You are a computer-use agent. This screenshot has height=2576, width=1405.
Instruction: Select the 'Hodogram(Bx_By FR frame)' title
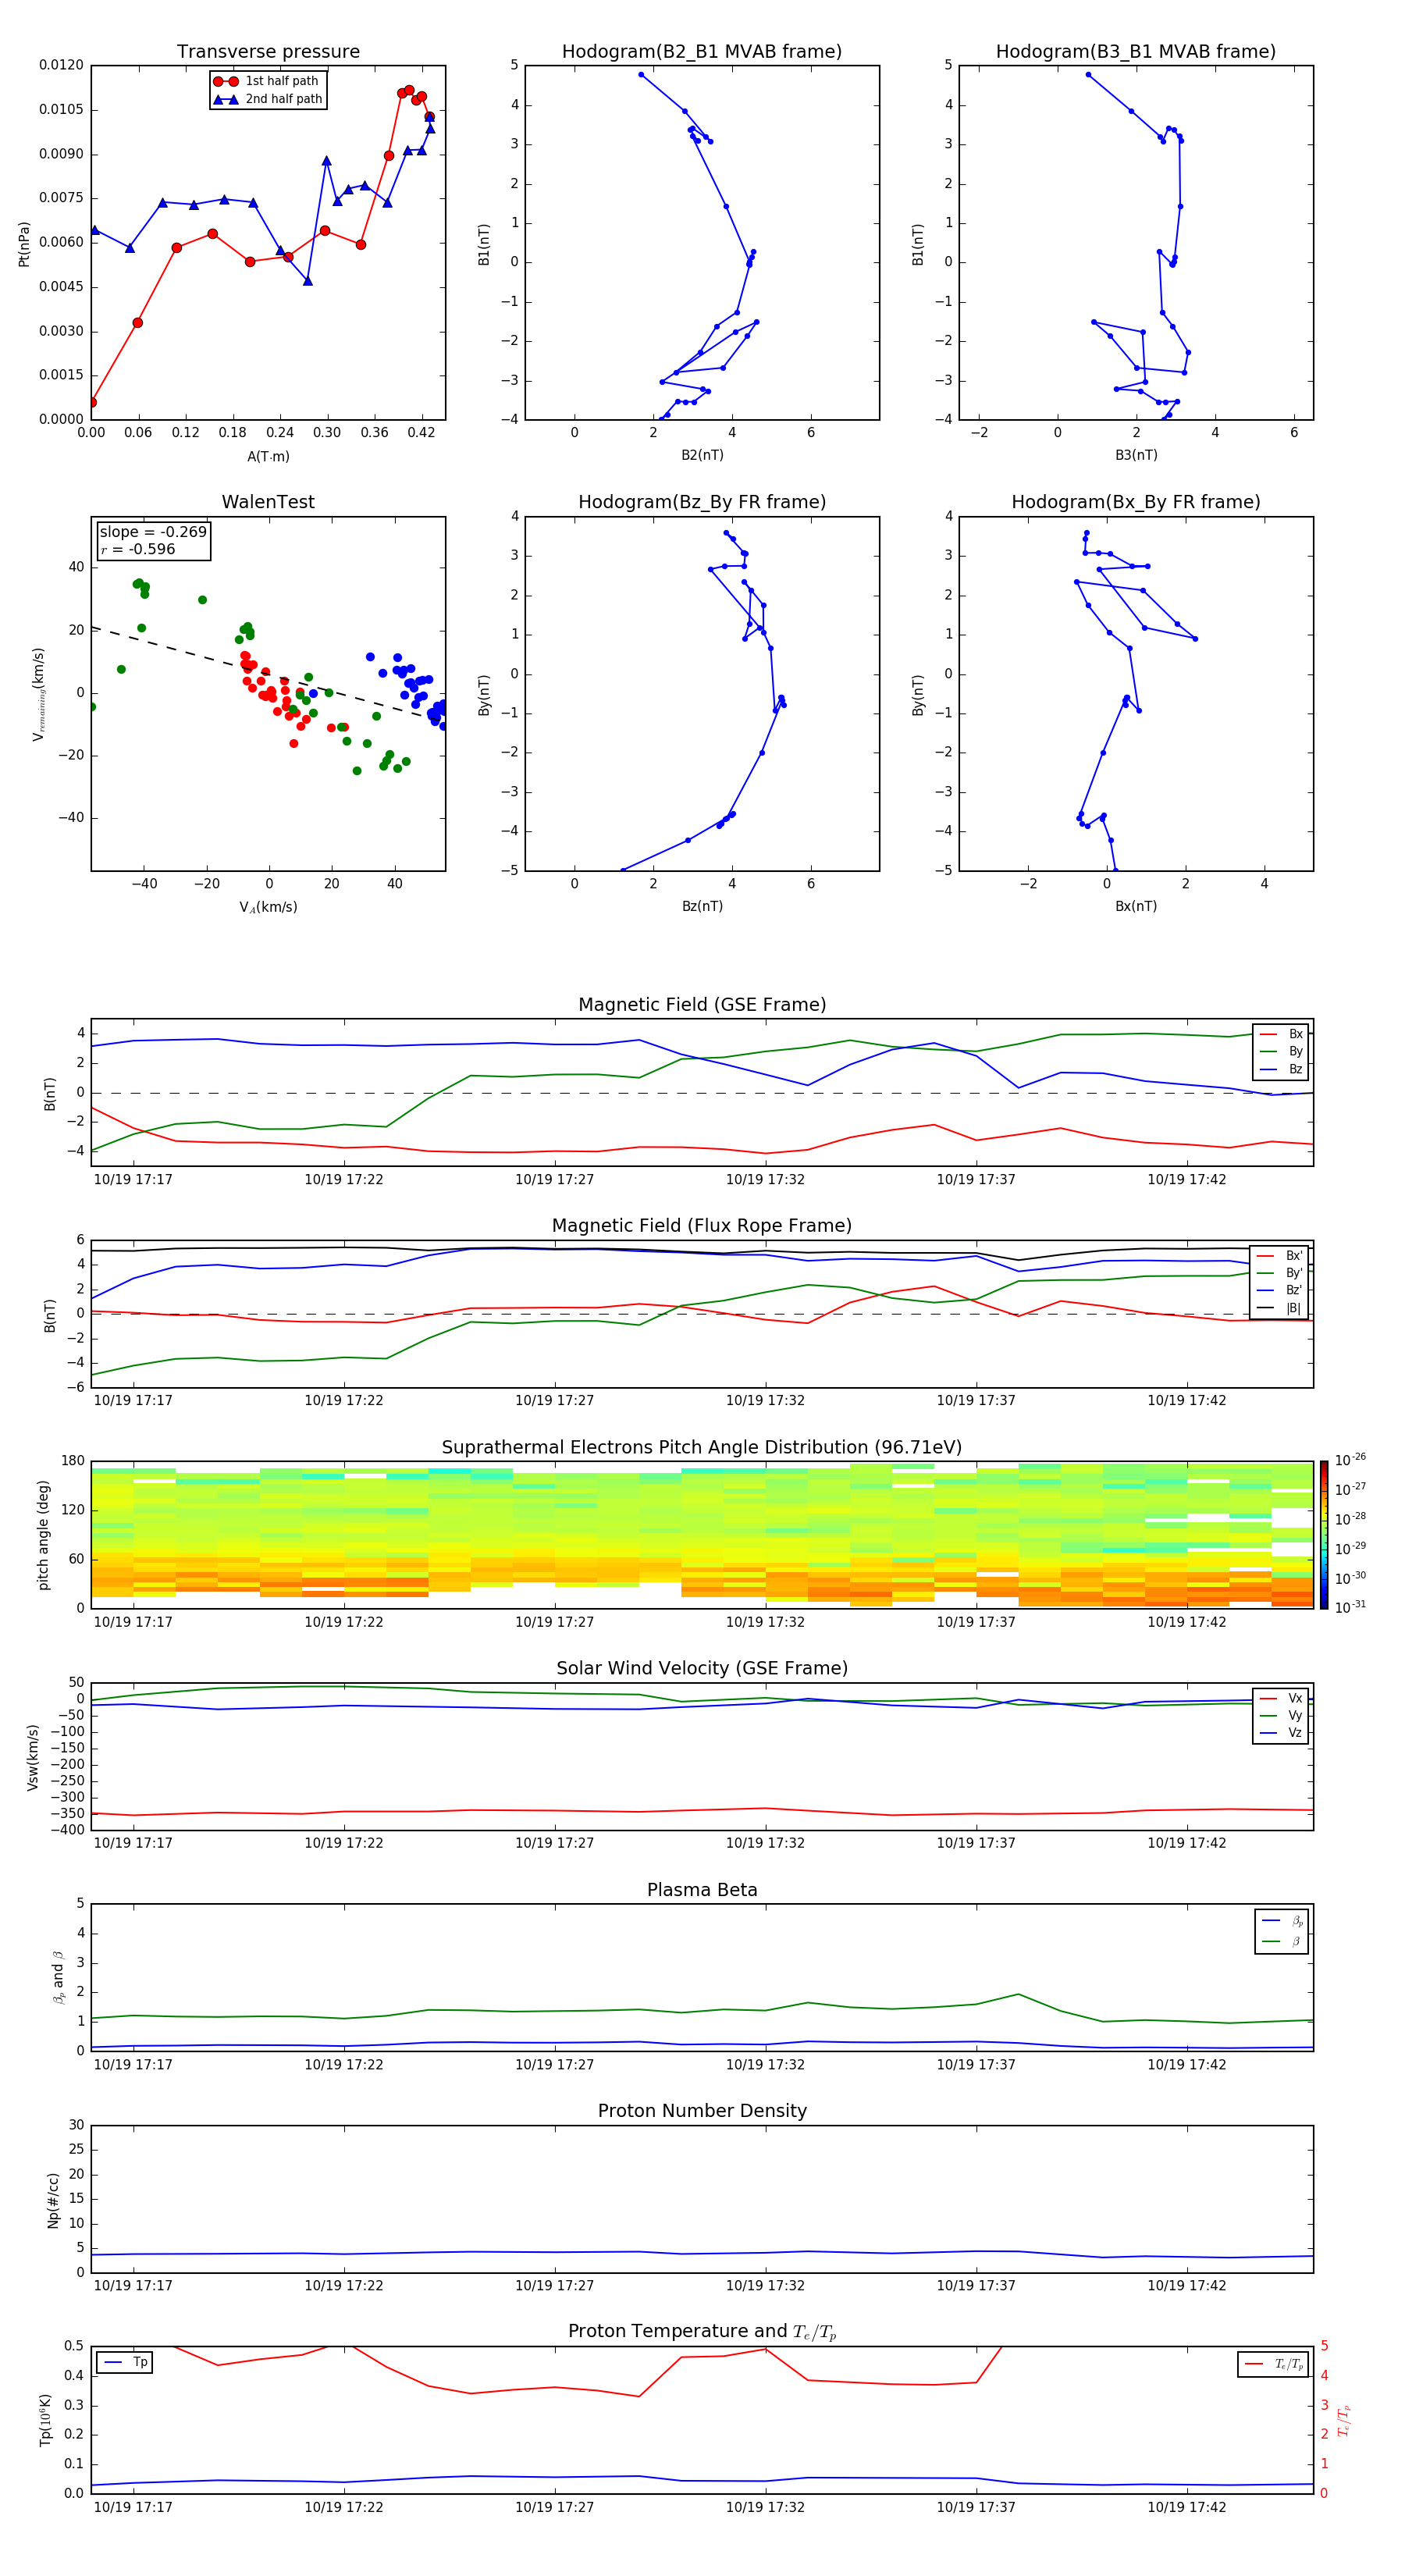click(x=1136, y=502)
